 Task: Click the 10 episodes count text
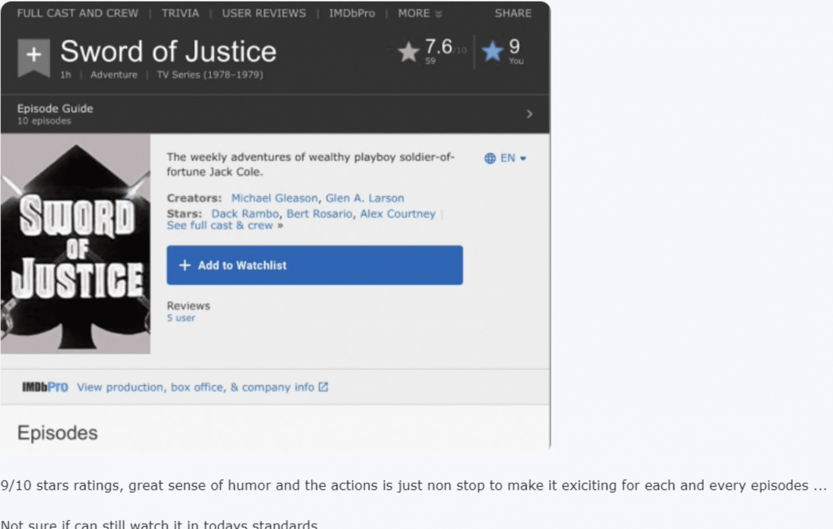coord(44,121)
